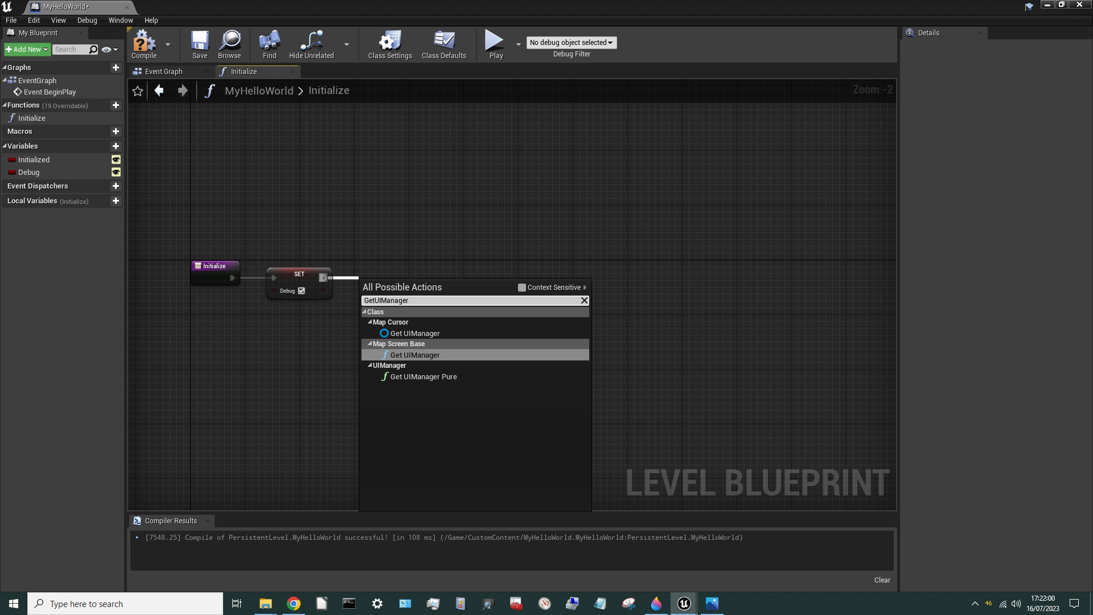Open Add New dropdown
The height and width of the screenshot is (615, 1093).
tap(27, 50)
